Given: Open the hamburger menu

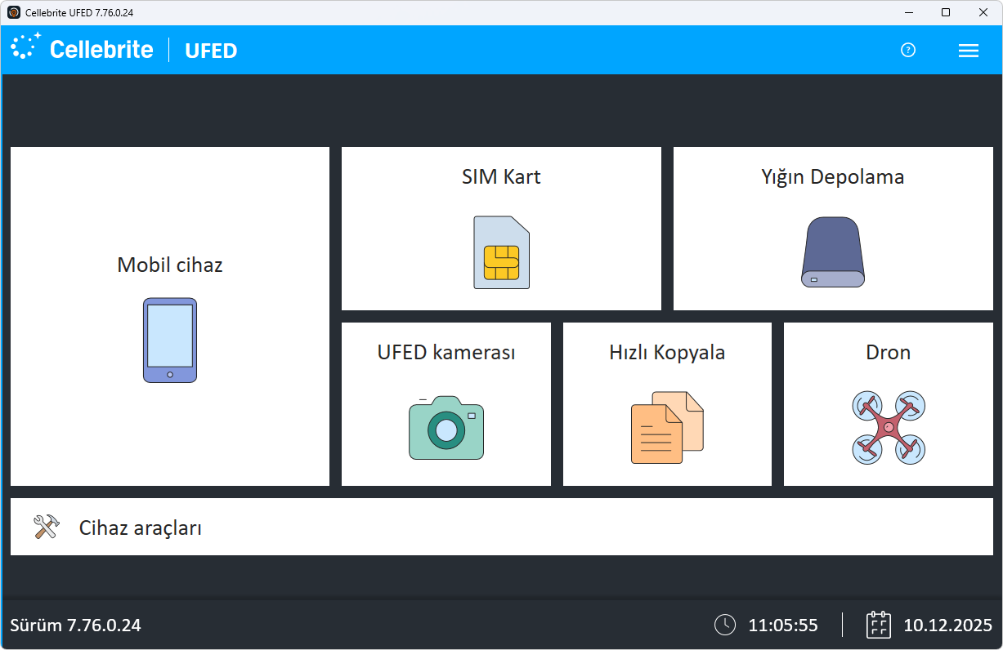Looking at the screenshot, I should pyautogui.click(x=969, y=51).
